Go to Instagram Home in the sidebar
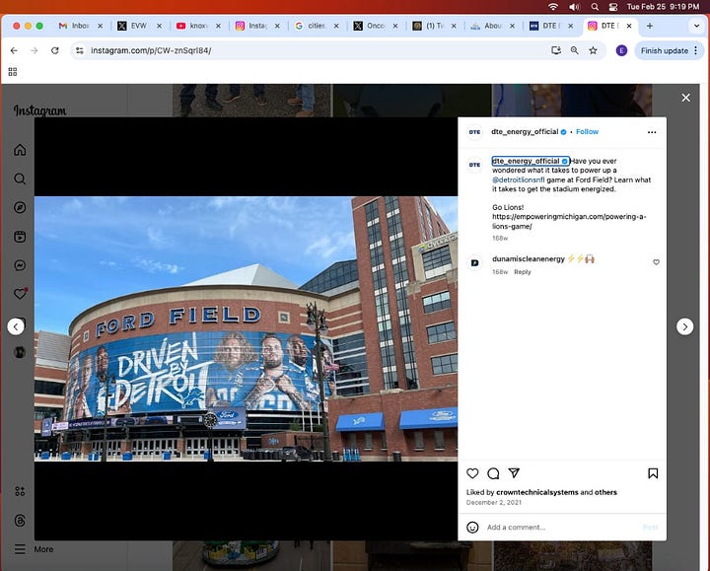 (20, 150)
